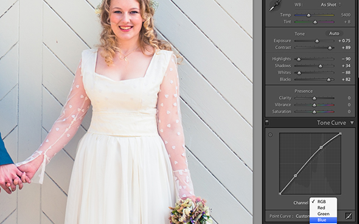Click the Shadows value +34

pyautogui.click(x=346, y=66)
